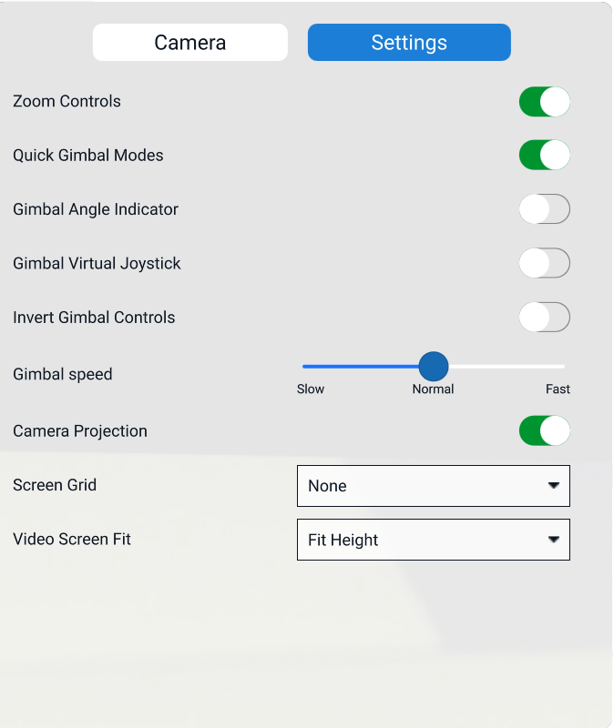Turn off Quick Gimbal Modes
Screen dimensions: 614x728
[545, 156]
